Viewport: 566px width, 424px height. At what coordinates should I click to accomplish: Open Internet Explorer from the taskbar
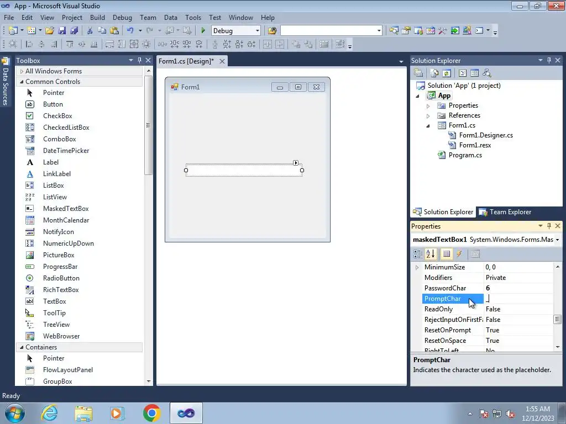click(49, 413)
